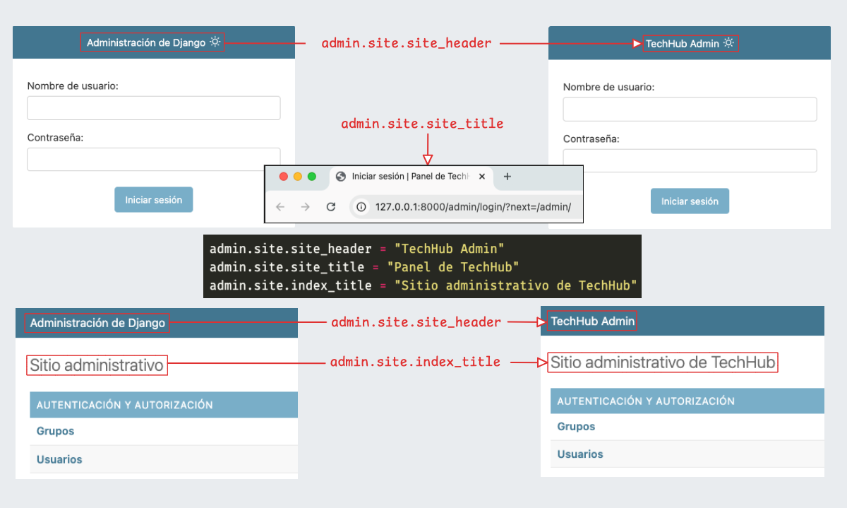
Task: Focus username field in TechHub Admin login
Action: (690, 110)
